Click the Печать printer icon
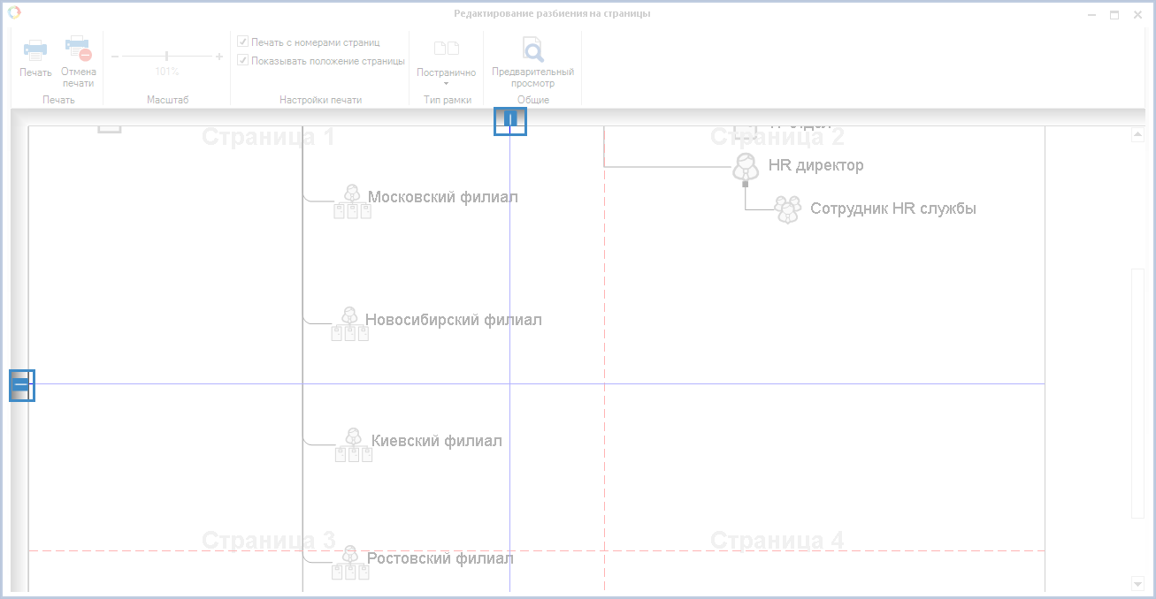The image size is (1156, 599). (x=35, y=49)
